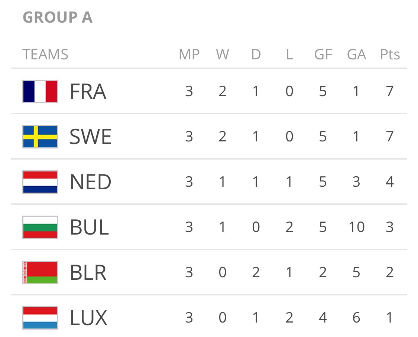
Task: Click the Pts column header
Action: [x=390, y=54]
